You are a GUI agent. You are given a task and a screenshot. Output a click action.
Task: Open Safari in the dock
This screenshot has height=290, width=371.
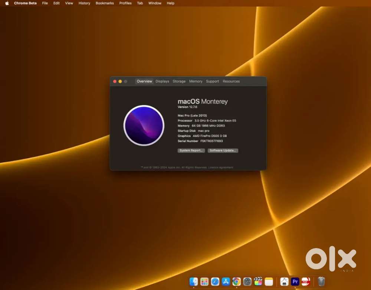tap(215, 281)
